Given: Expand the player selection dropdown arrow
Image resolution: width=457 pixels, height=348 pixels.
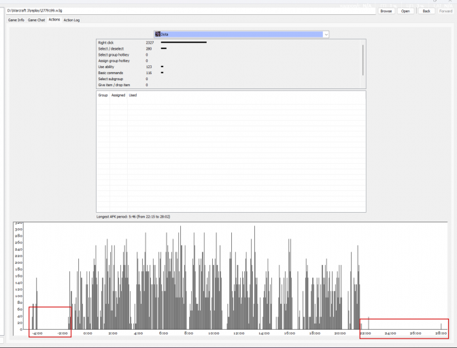Looking at the screenshot, I should click(326, 35).
